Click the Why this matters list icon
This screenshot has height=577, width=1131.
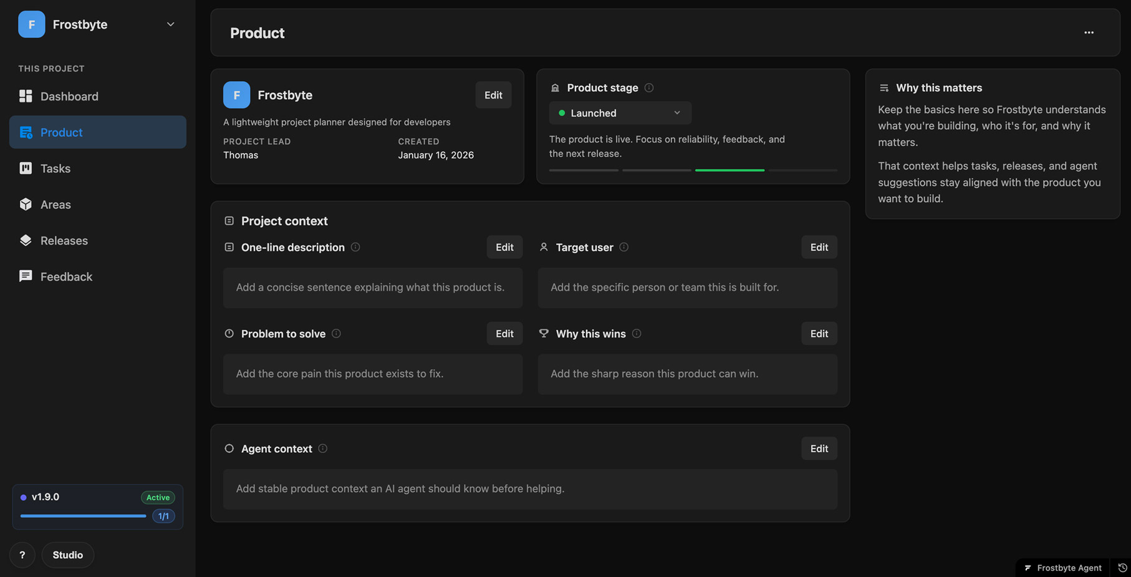pos(884,88)
